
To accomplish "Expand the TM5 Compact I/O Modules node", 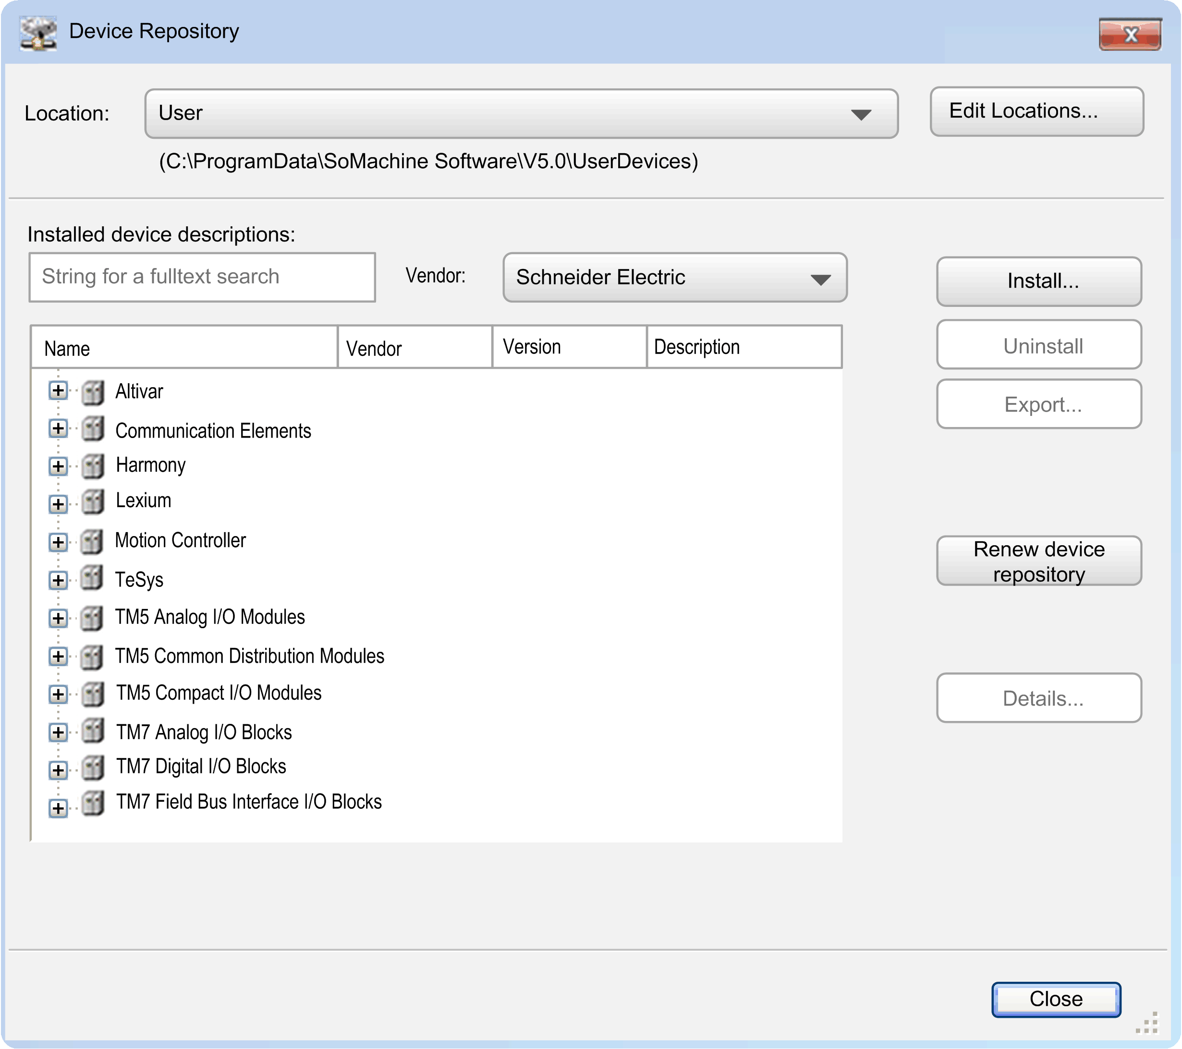I will [x=58, y=694].
